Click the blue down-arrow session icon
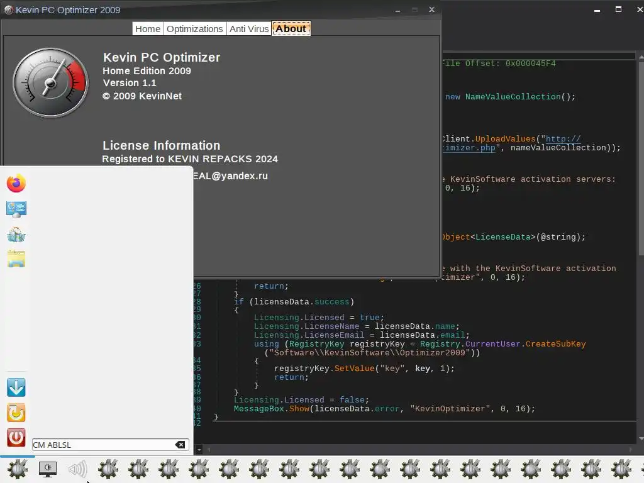644x483 pixels. [16, 387]
